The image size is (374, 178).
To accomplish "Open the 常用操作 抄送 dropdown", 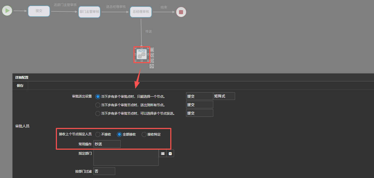I will coord(107,144).
